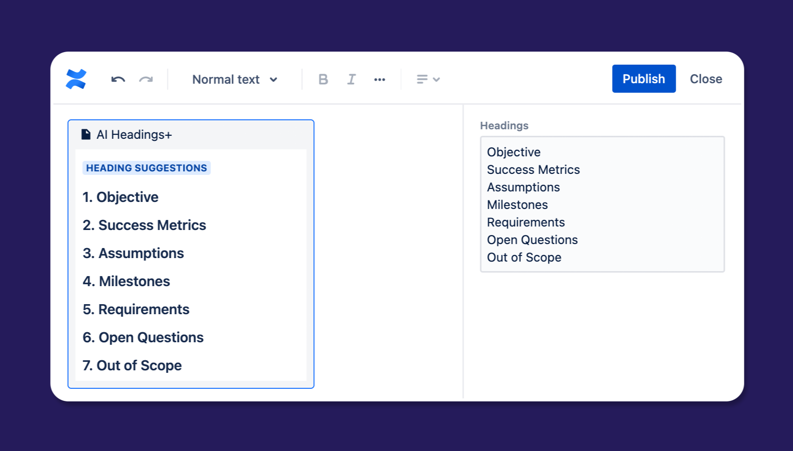Click the HEADING SUGGESTIONS label
Image resolution: width=793 pixels, height=451 pixels.
click(146, 168)
